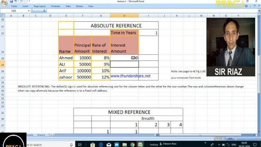The image size is (261, 147).
Task: Open File Explorer from the taskbar
Action: click(124, 145)
